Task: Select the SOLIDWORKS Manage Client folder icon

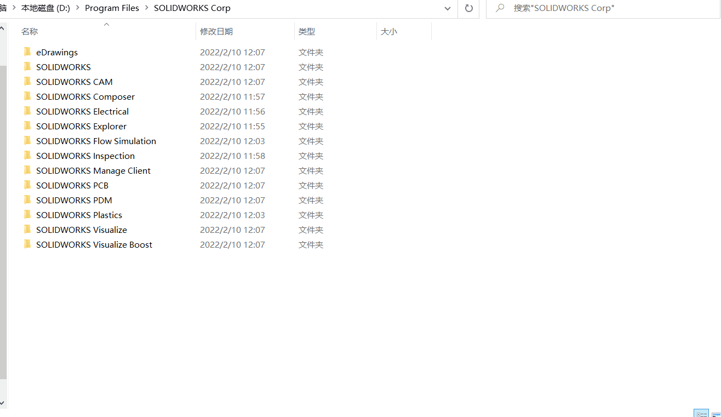Action: point(27,170)
